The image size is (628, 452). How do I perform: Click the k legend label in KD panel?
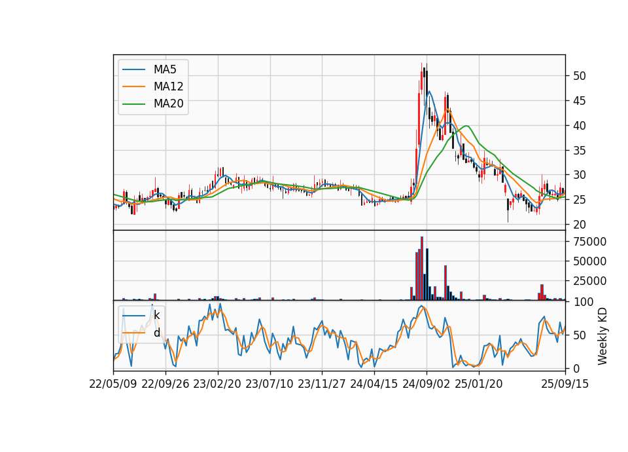click(x=156, y=315)
